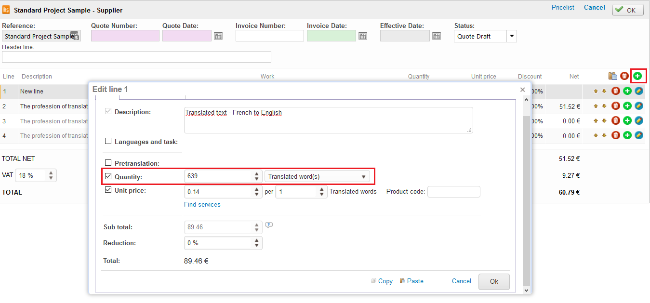
Task: Click into the Product code field
Action: pyautogui.click(x=453, y=192)
